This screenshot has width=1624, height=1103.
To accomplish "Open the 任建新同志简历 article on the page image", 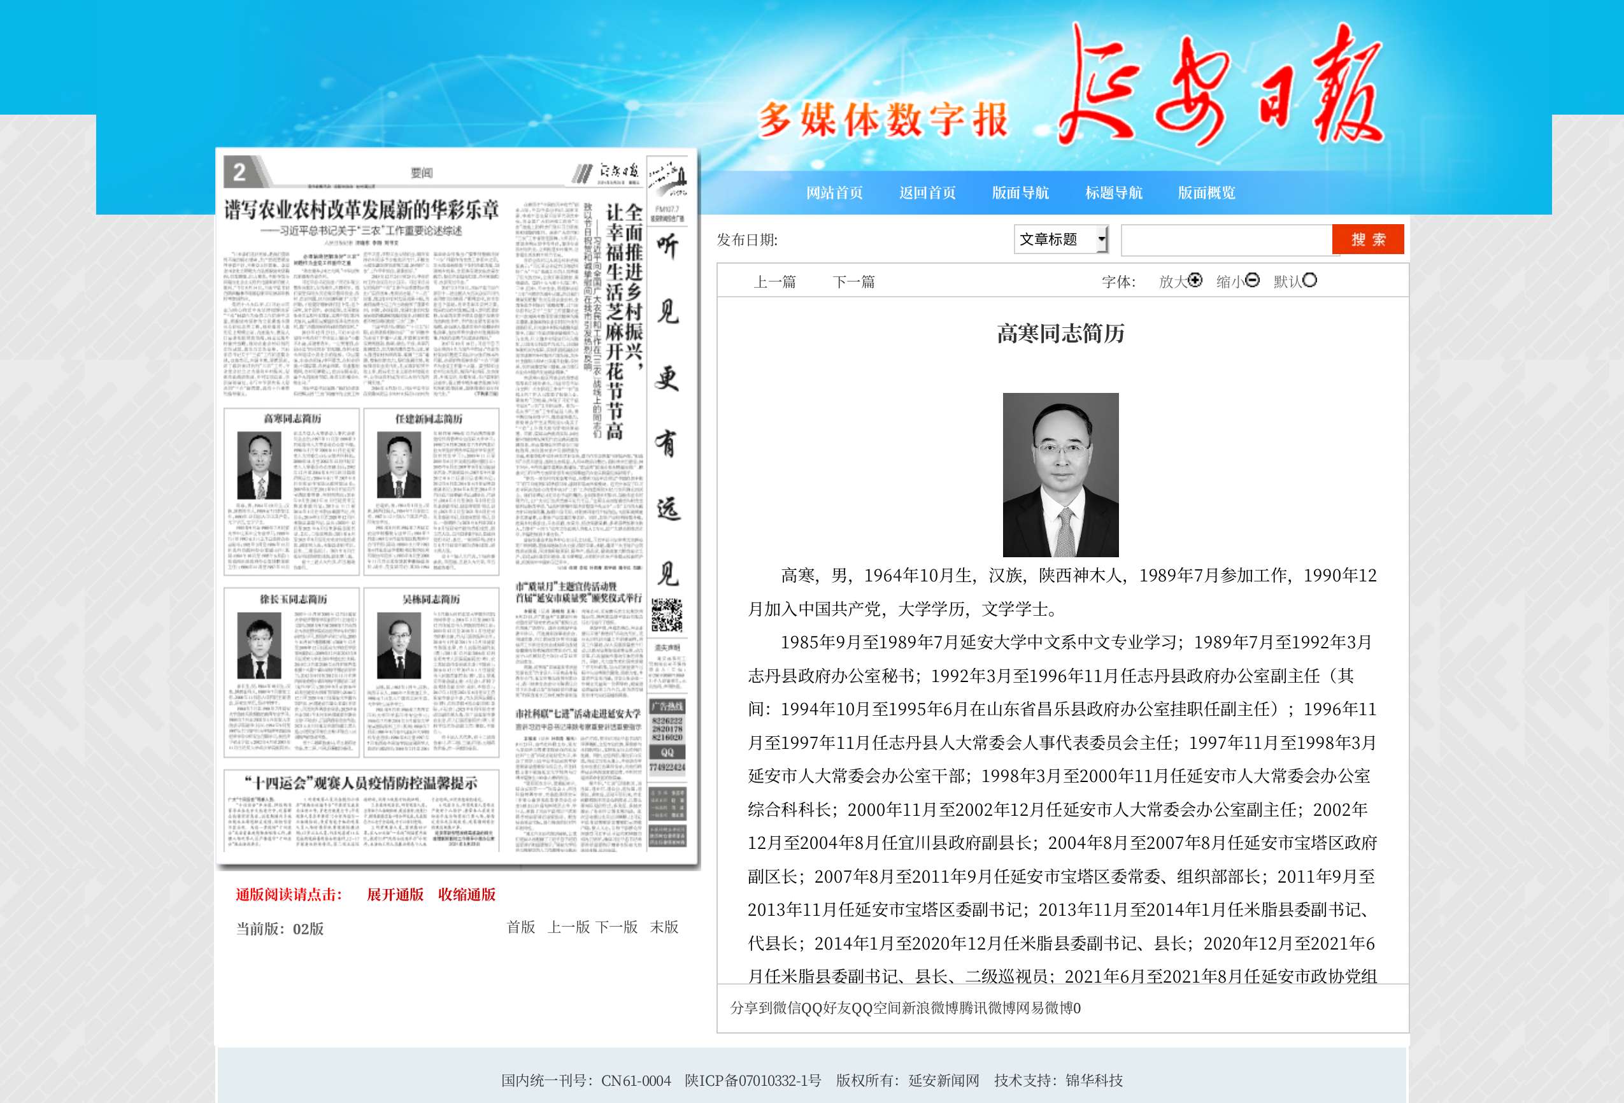I will [429, 418].
